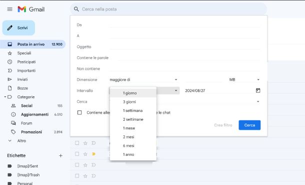Select 2 mesi option
Image resolution: width=305 pixels, height=185 pixels.
pyautogui.click(x=133, y=137)
